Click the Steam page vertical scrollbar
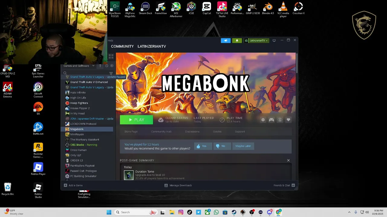The image size is (387, 217). [297, 63]
